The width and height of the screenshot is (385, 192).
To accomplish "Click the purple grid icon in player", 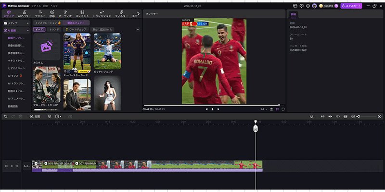I will [278, 109].
